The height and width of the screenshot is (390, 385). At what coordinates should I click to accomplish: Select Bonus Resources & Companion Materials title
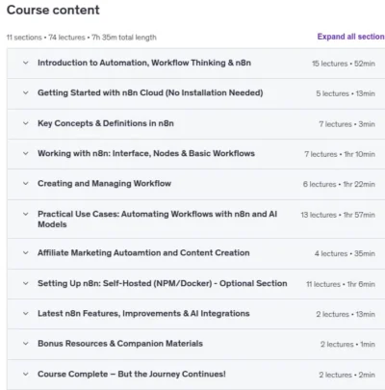pyautogui.click(x=120, y=344)
